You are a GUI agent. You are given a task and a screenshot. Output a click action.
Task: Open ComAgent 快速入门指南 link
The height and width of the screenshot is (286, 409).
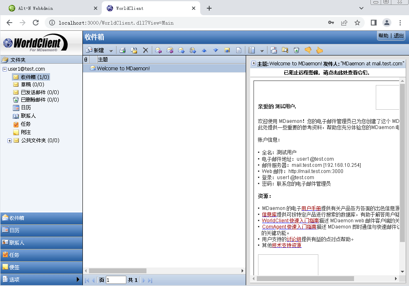pyautogui.click(x=289, y=227)
